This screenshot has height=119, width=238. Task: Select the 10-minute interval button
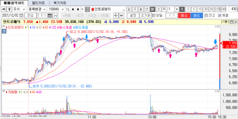click(x=200, y=9)
